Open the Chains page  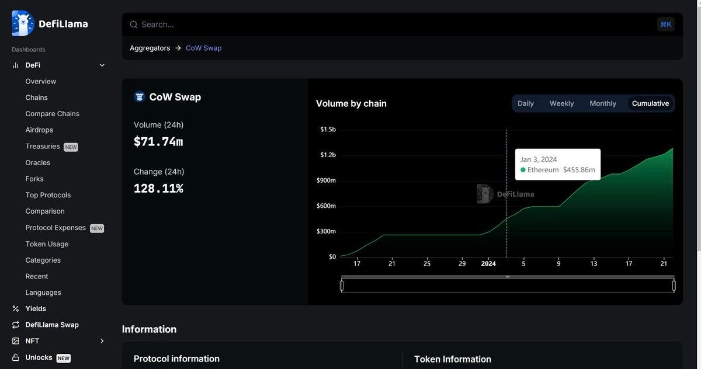[37, 98]
